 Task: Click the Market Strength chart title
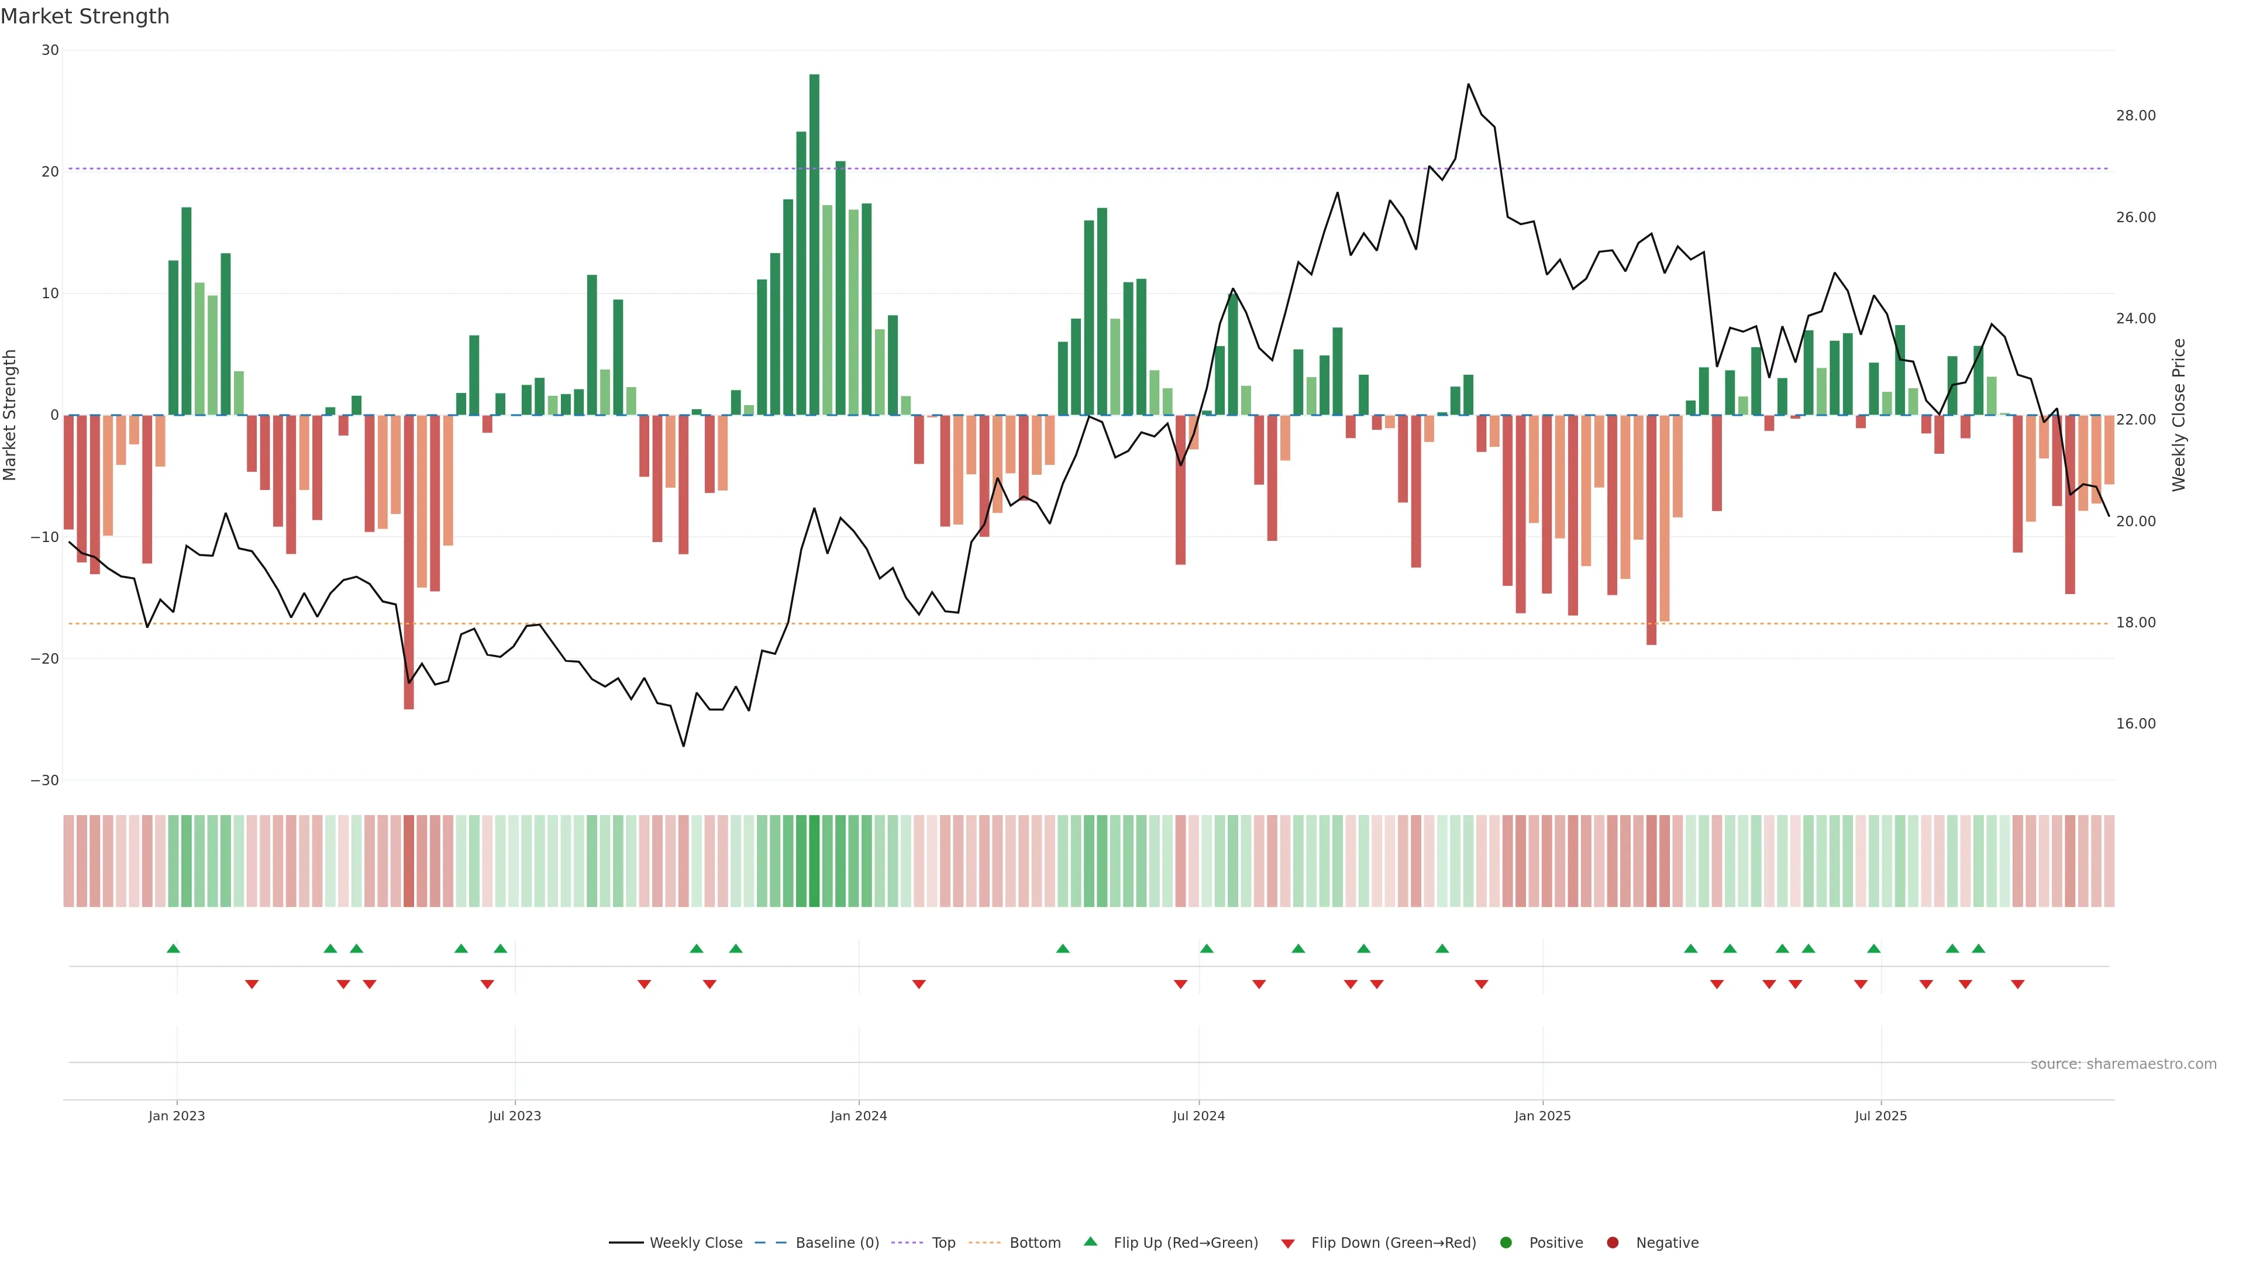pyautogui.click(x=85, y=16)
